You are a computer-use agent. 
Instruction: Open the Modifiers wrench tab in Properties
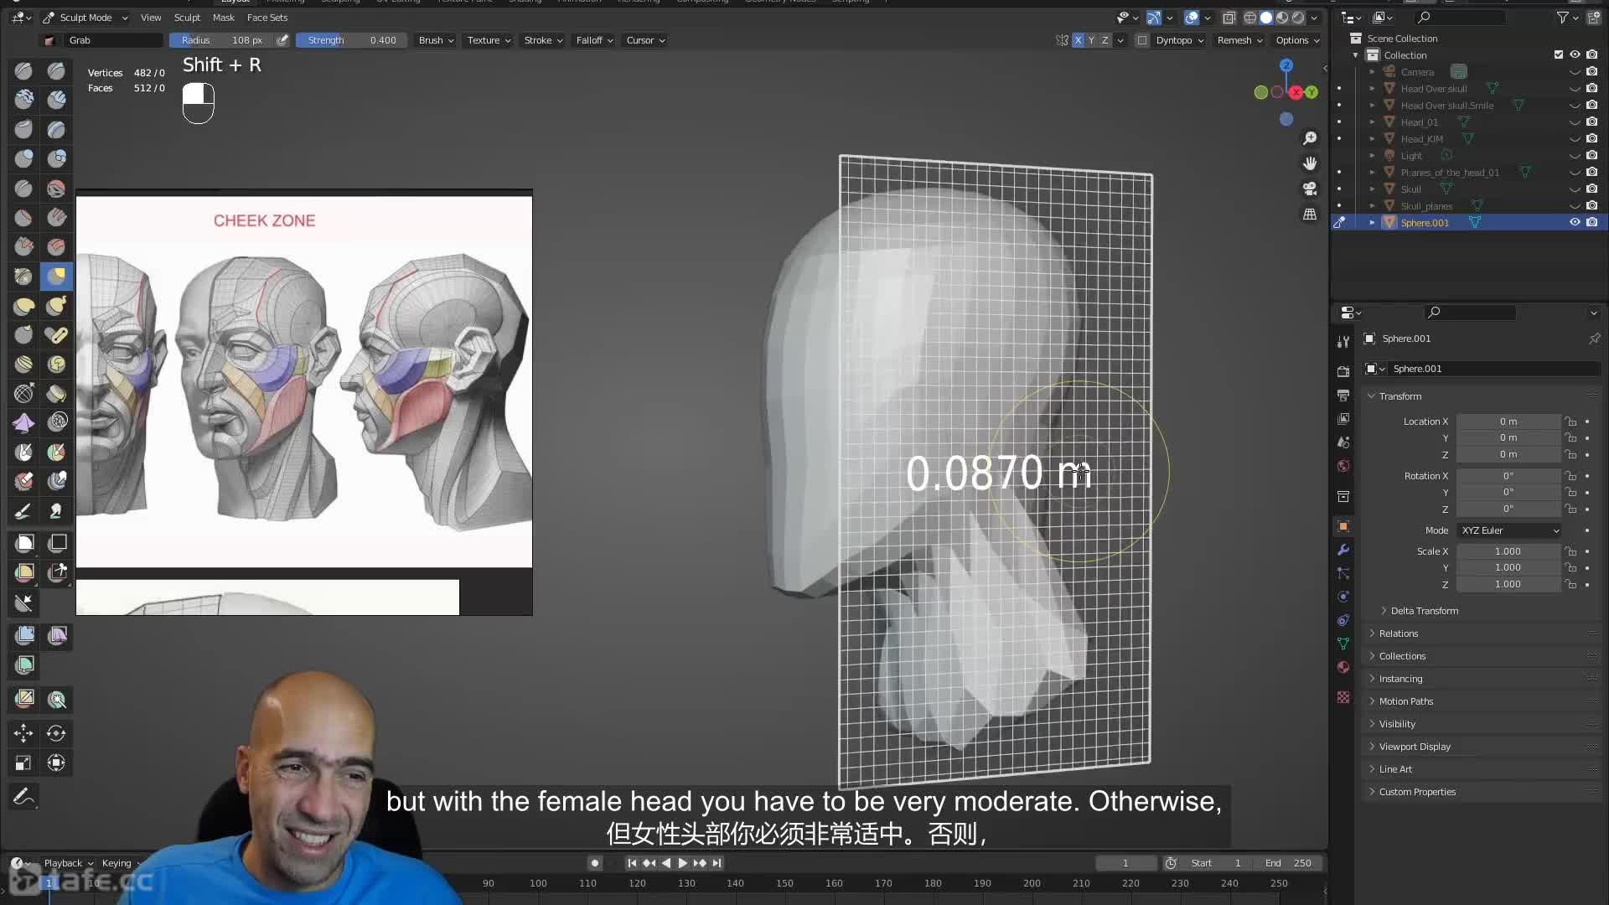tap(1343, 550)
